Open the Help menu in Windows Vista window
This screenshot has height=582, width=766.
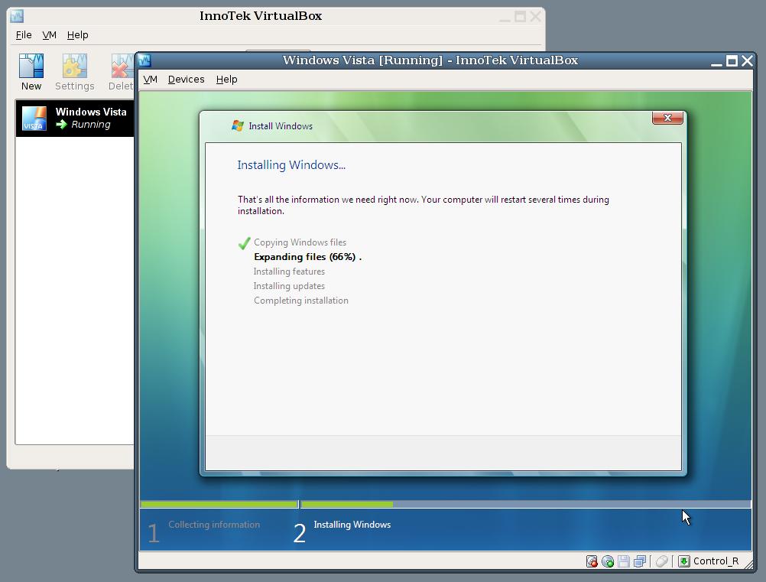227,80
